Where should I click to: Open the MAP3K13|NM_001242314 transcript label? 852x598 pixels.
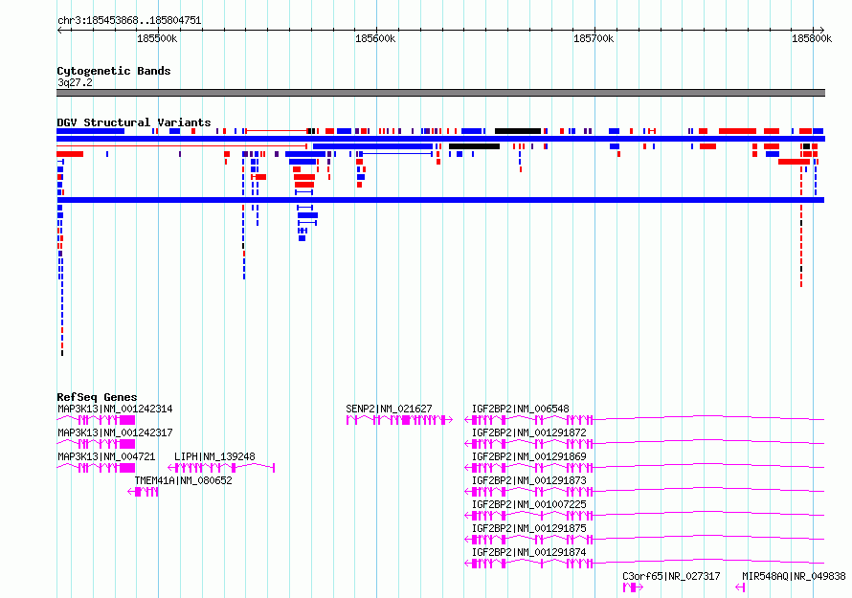point(115,409)
